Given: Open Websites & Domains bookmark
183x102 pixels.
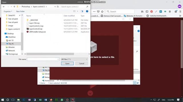Looking at the screenshot, I should [x=134, y=16].
